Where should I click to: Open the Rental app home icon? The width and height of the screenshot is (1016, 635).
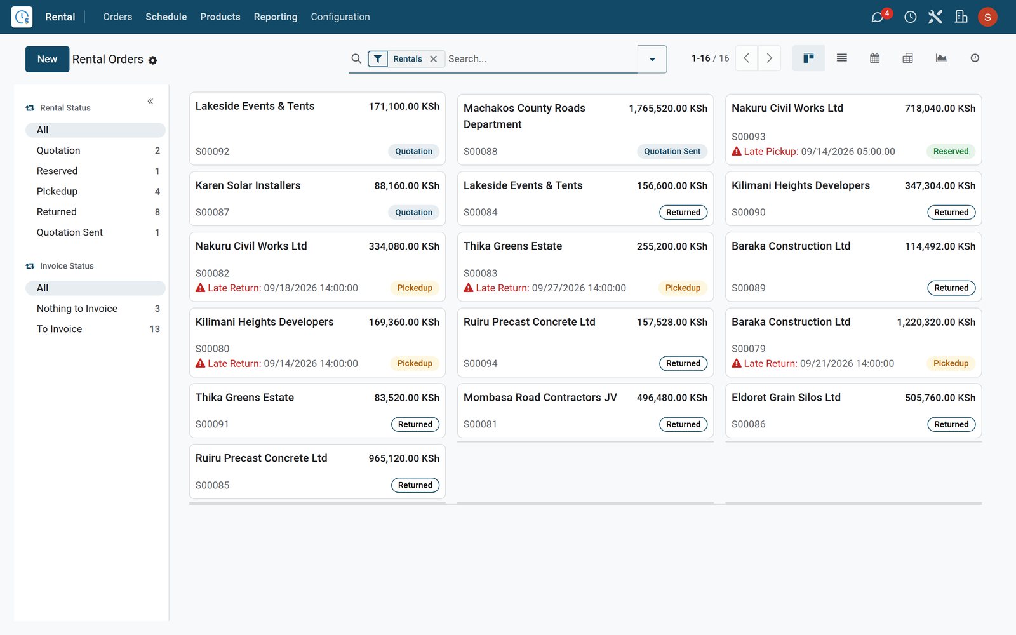coord(22,17)
